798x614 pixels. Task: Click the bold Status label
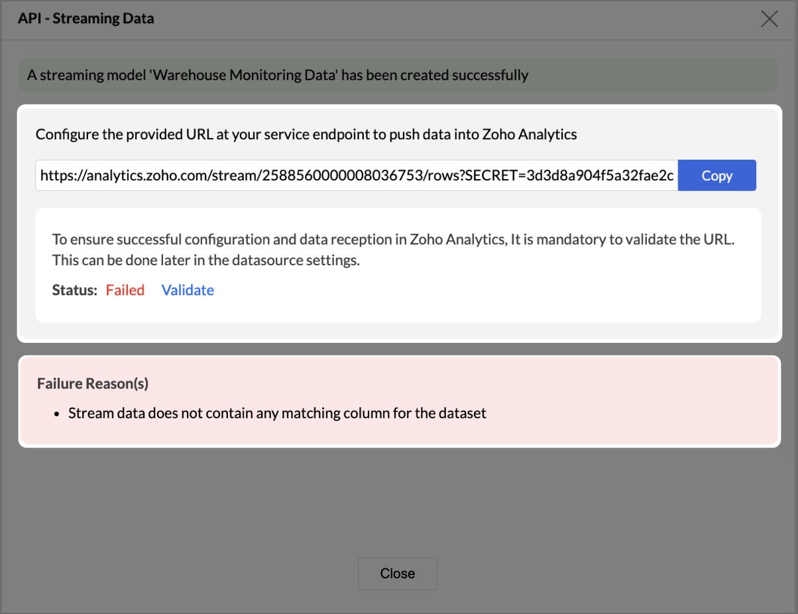75,290
